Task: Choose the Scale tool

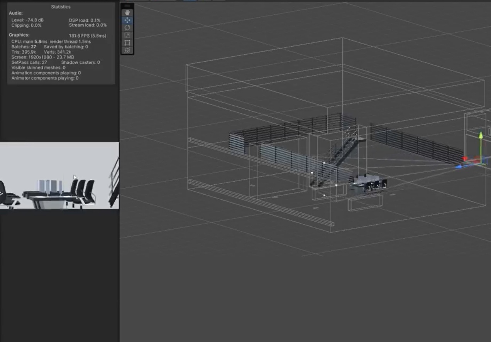Action: (127, 35)
